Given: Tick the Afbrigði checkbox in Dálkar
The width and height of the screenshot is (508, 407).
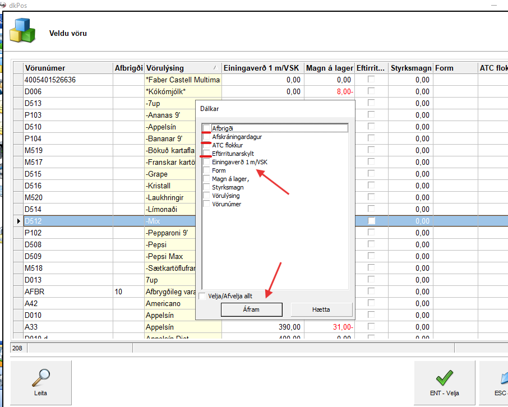Looking at the screenshot, I should 207,128.
